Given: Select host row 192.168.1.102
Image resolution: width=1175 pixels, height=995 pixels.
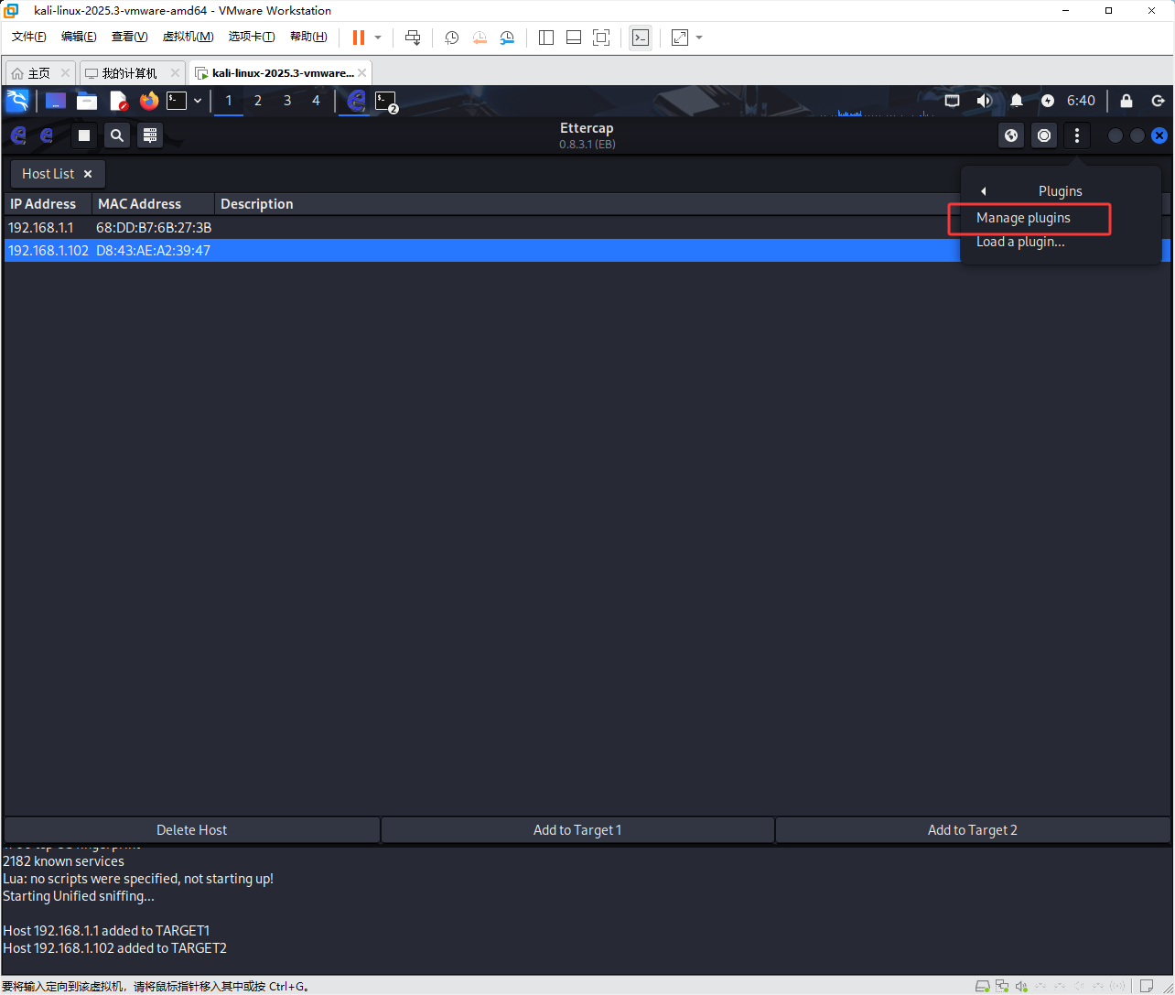Looking at the screenshot, I should 587,250.
